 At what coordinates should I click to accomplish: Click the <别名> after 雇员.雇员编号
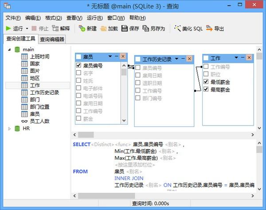pyautogui.click(x=173, y=145)
